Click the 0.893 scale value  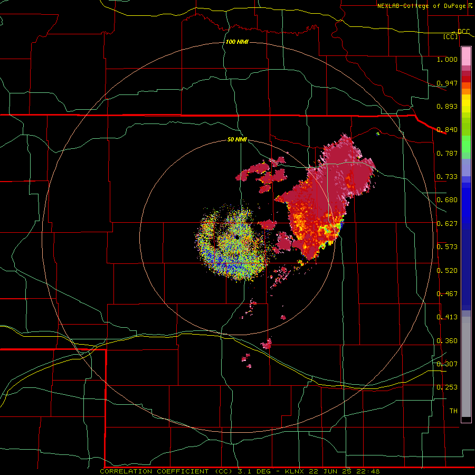[447, 106]
